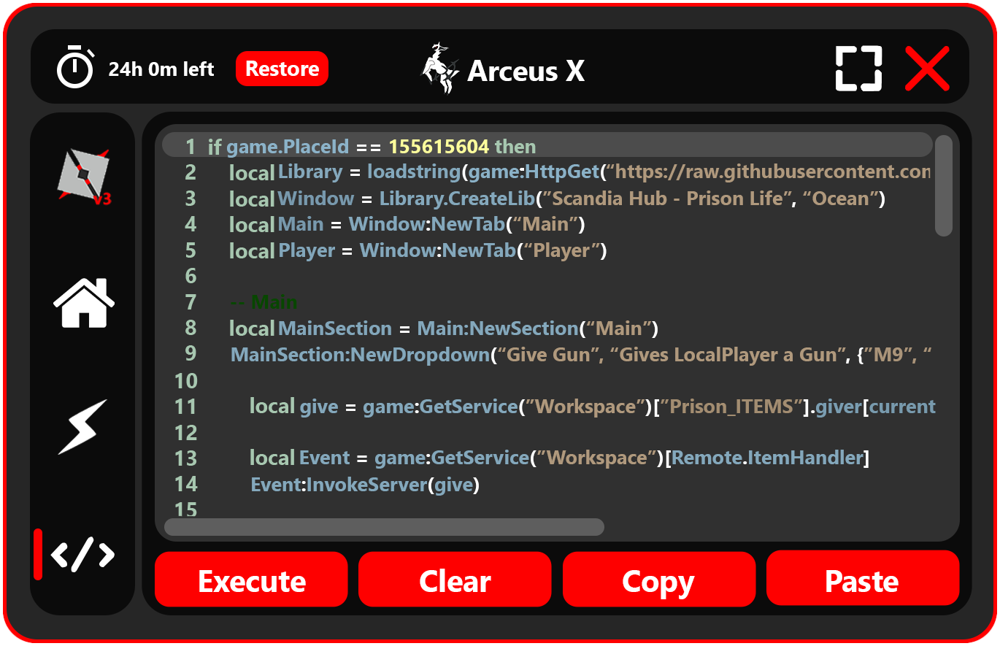This screenshot has height=646, width=1000.
Task: Click the Paste button
Action: [x=862, y=581]
